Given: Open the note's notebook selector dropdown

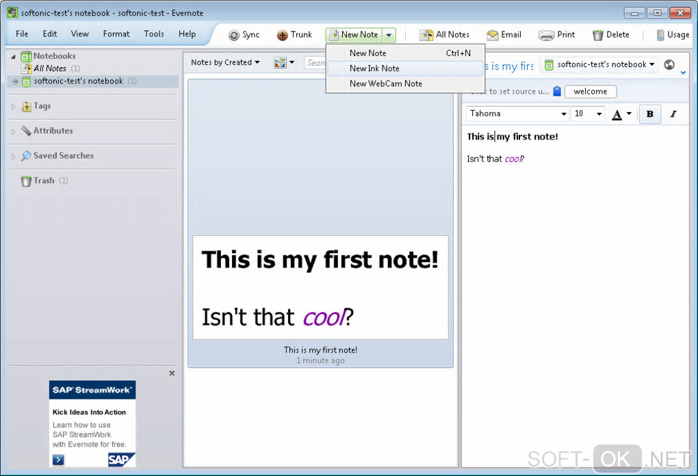Looking at the screenshot, I should (x=600, y=64).
